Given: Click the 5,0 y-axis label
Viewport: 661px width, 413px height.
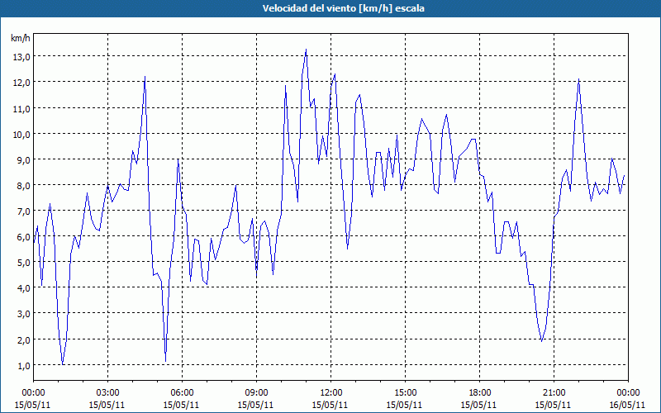Looking at the screenshot, I should [x=24, y=263].
